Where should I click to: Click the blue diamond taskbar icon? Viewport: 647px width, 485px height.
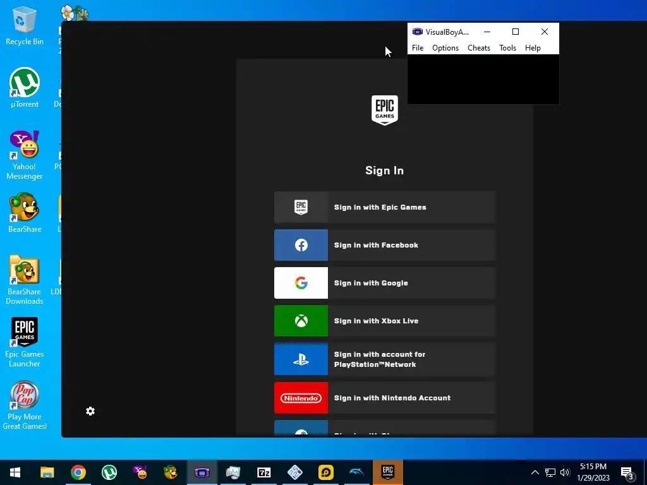tap(294, 472)
